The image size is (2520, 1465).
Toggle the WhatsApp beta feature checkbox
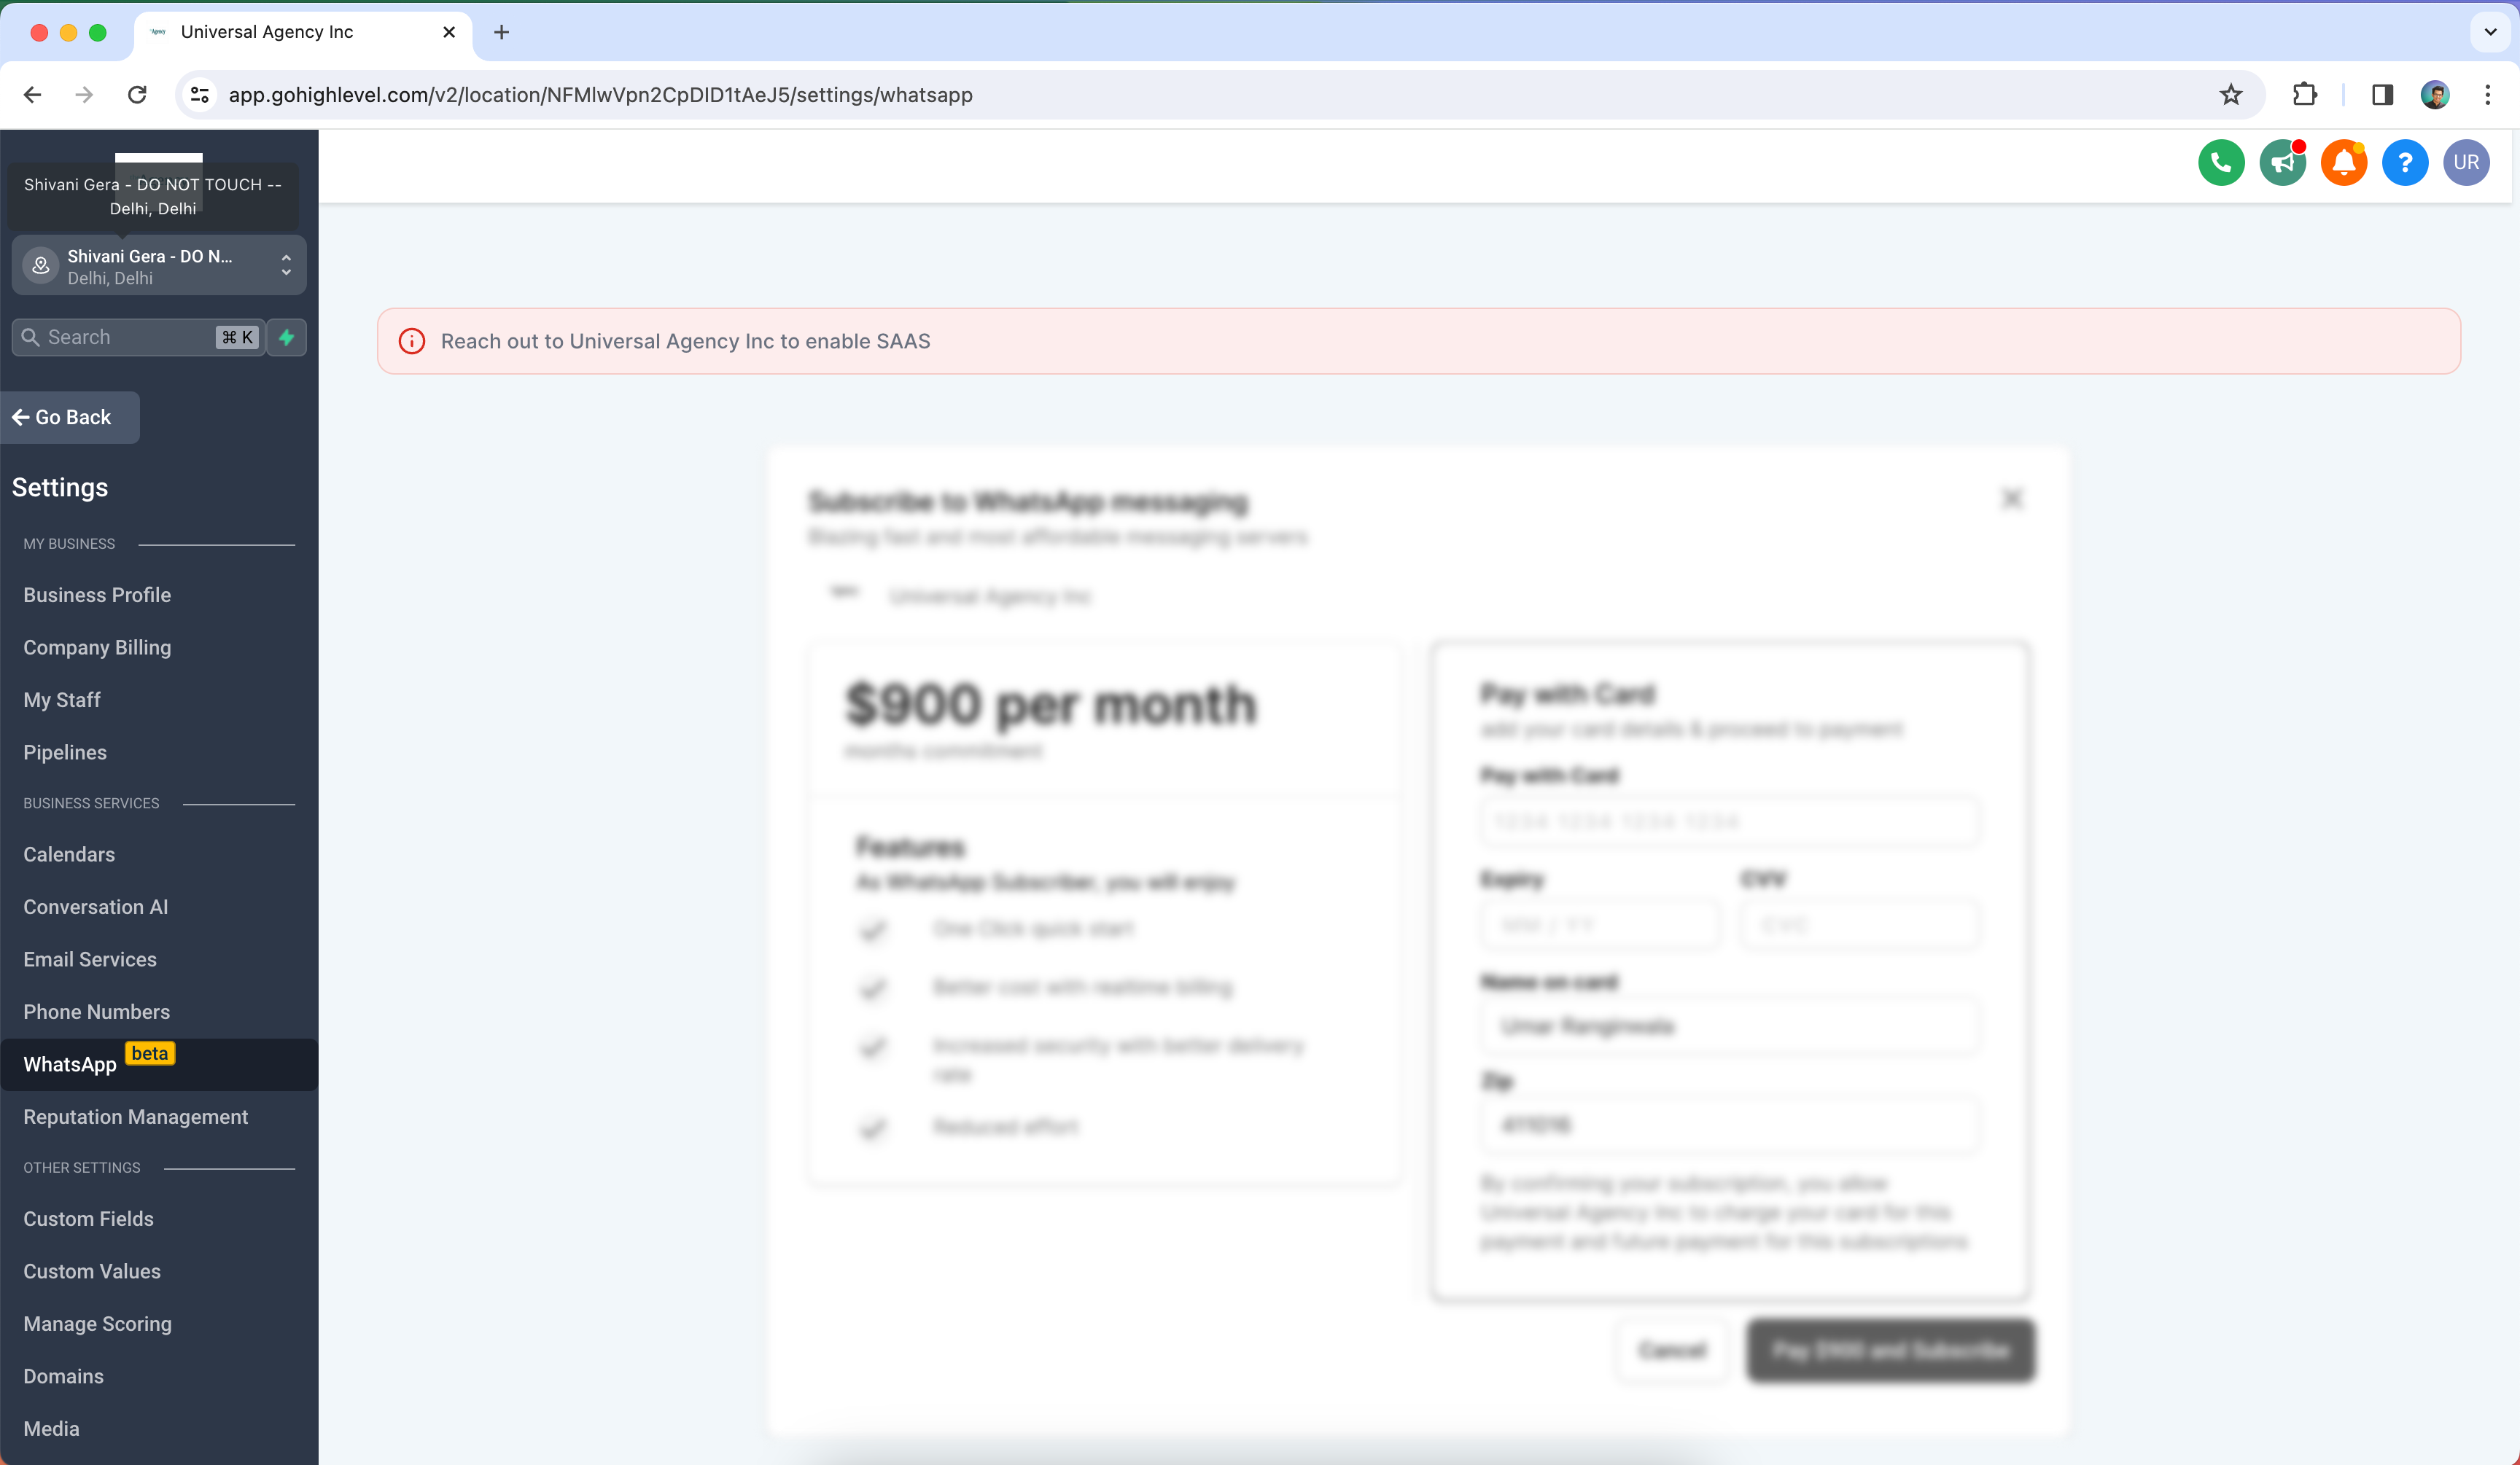click(x=70, y=1064)
